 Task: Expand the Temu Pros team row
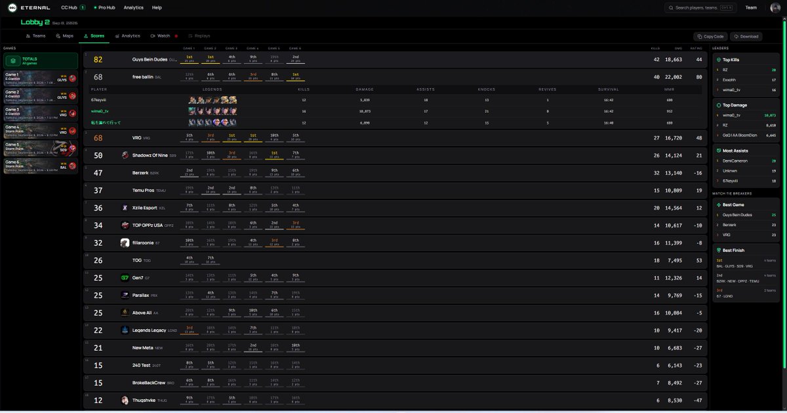tap(395, 190)
